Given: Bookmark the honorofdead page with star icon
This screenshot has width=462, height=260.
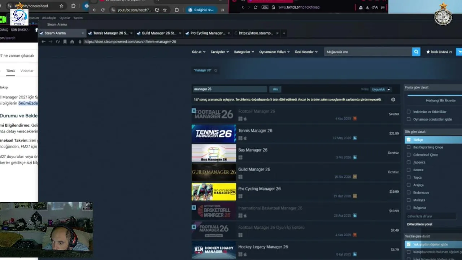Looking at the screenshot, I should click(x=61, y=6).
